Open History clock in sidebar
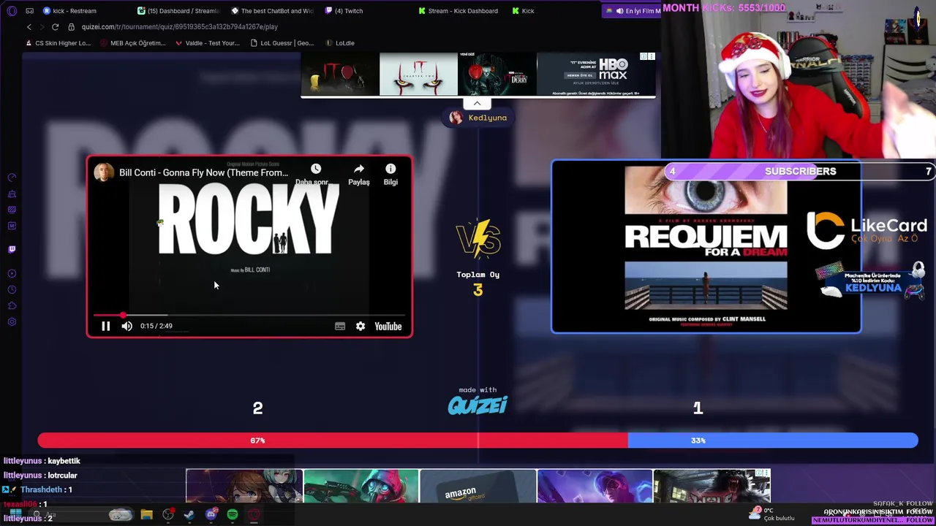This screenshot has width=936, height=526. pyautogui.click(x=12, y=289)
